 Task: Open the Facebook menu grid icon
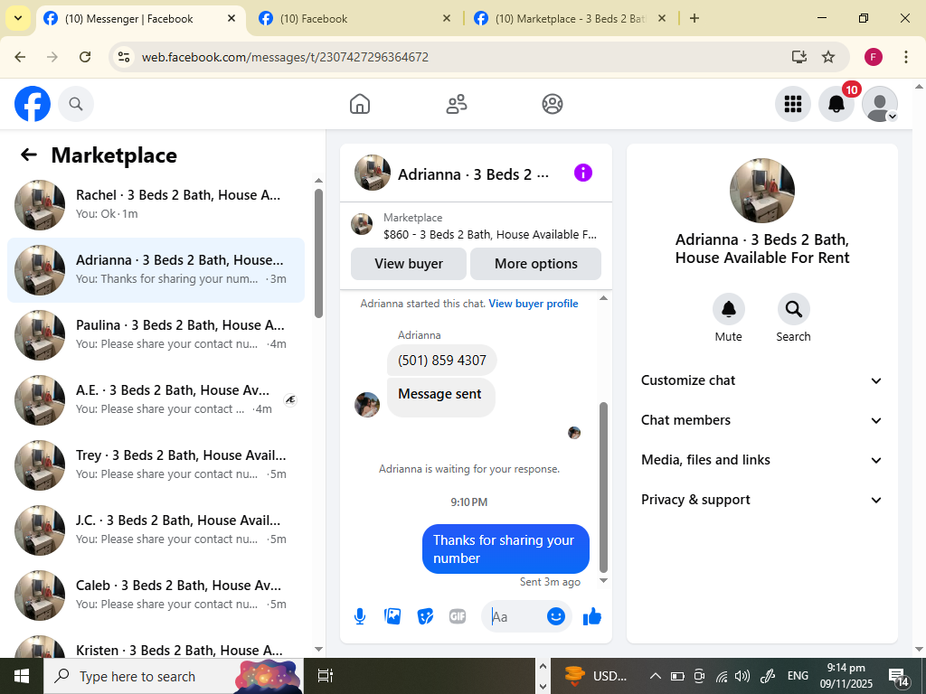[792, 104]
